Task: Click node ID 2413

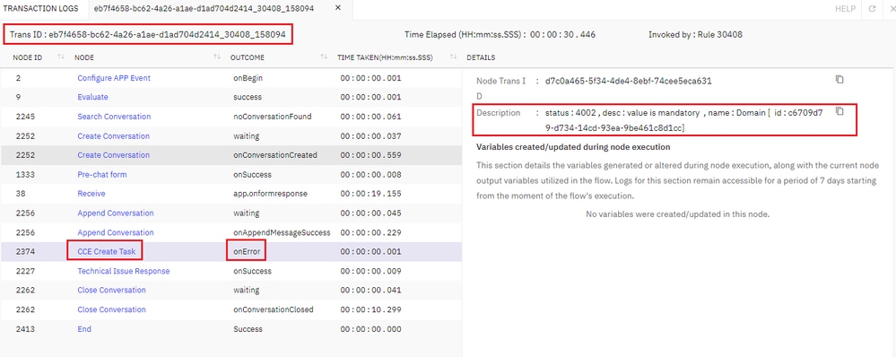Action: 25,329
